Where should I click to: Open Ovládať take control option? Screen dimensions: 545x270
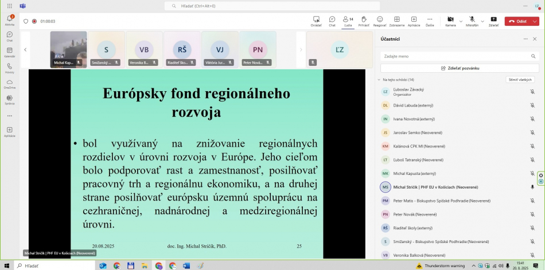[316, 21]
